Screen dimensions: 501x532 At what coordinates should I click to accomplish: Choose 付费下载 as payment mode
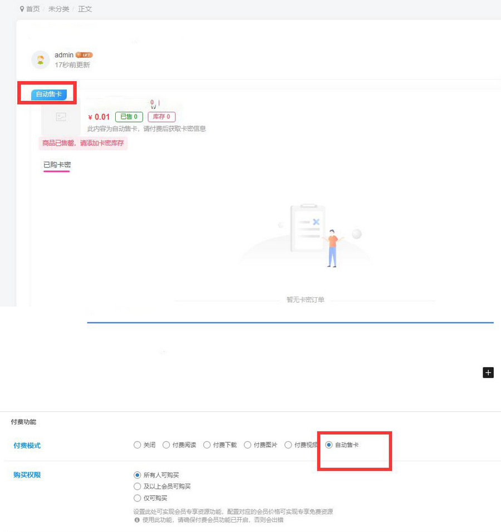click(x=207, y=445)
